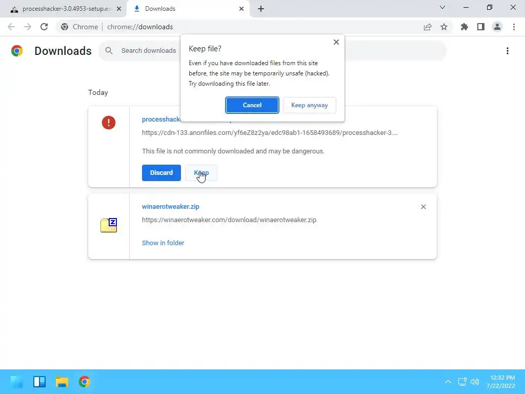The image size is (525, 394).
Task: Discard the processhacker download
Action: (x=161, y=173)
